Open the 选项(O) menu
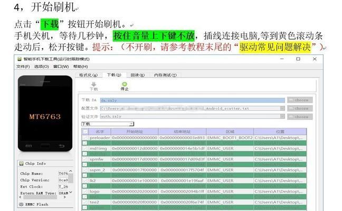The image size is (342, 211). (x=42, y=66)
